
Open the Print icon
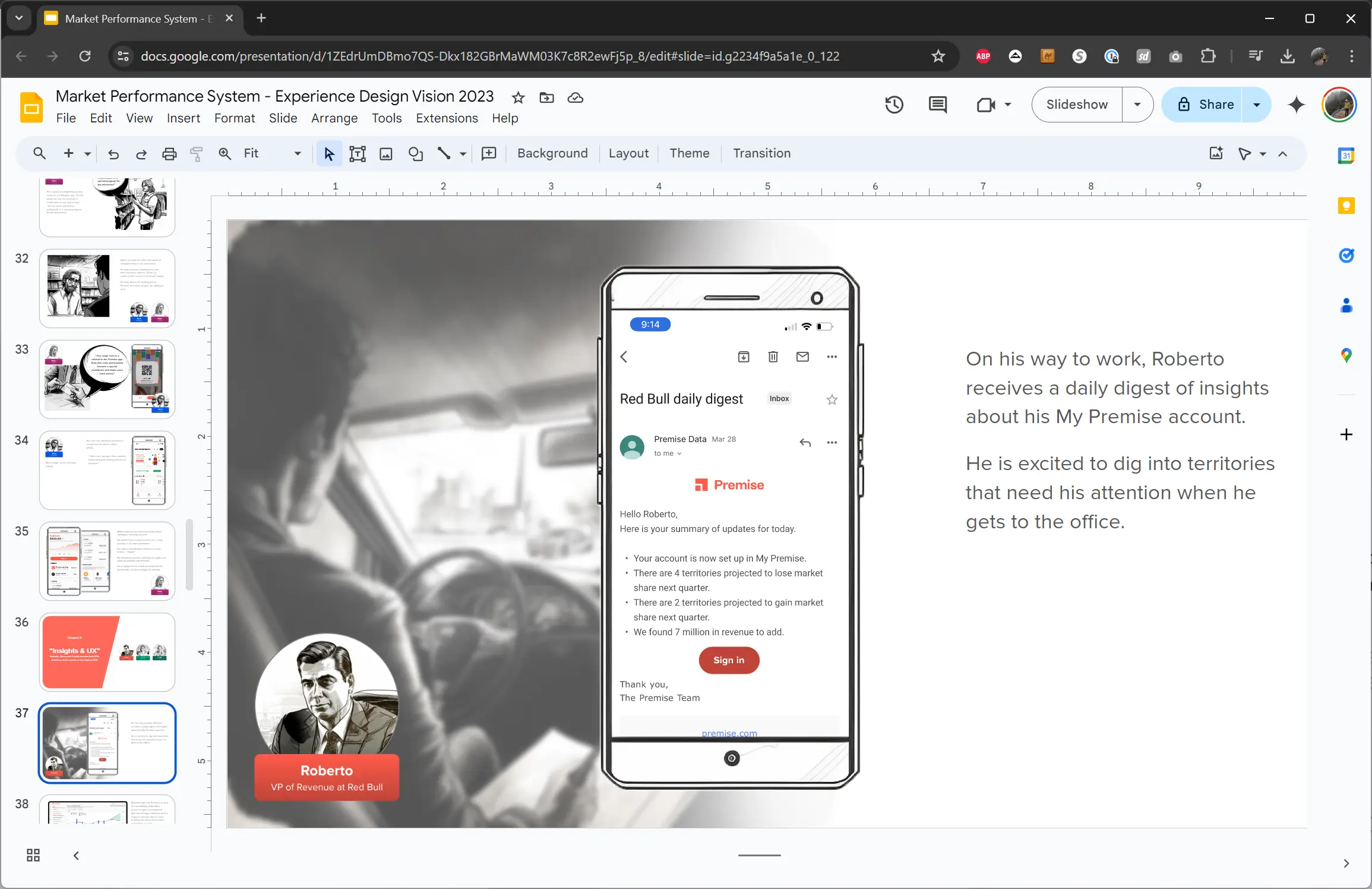[x=169, y=153]
